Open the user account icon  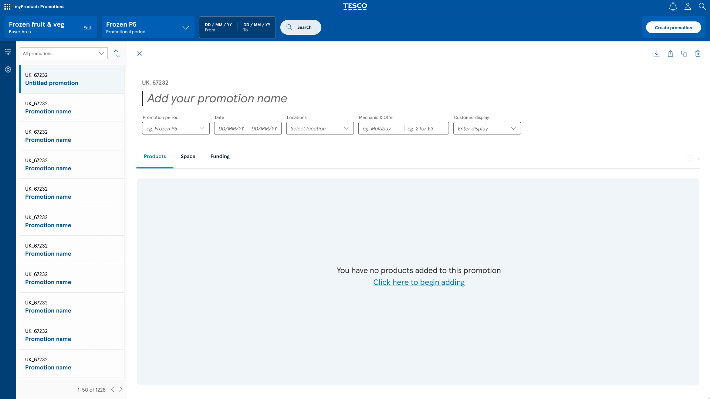[688, 7]
